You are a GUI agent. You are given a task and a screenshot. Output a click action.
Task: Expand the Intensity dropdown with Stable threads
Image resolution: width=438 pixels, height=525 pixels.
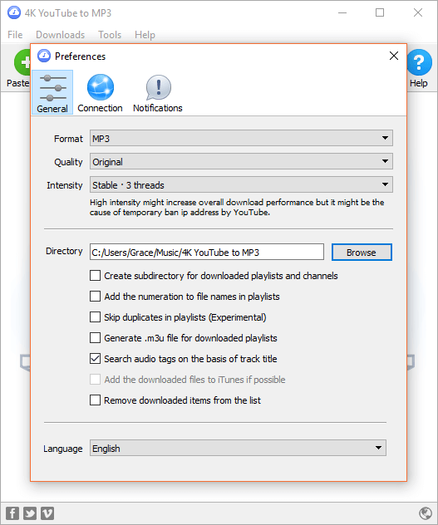coord(241,184)
